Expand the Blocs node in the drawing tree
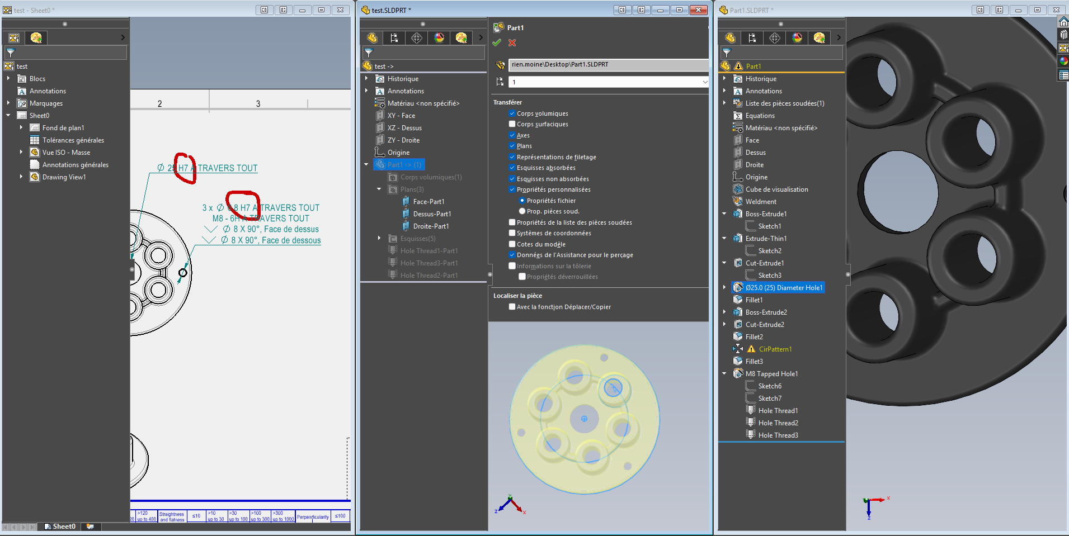This screenshot has width=1069, height=536. pos(8,79)
